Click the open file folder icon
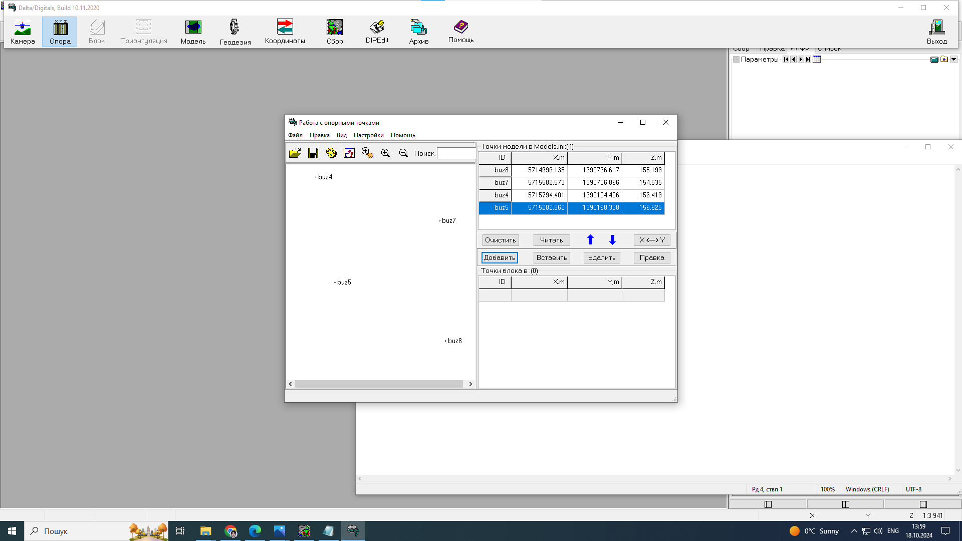Viewport: 962px width, 541px height. point(295,153)
